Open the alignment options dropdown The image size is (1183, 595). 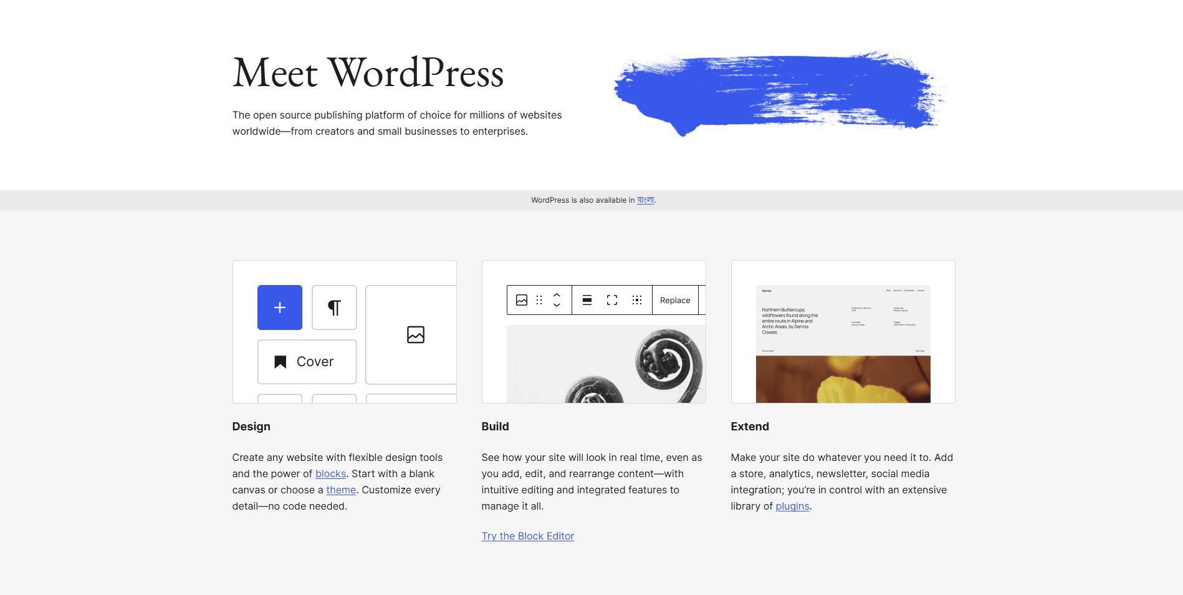tap(587, 300)
